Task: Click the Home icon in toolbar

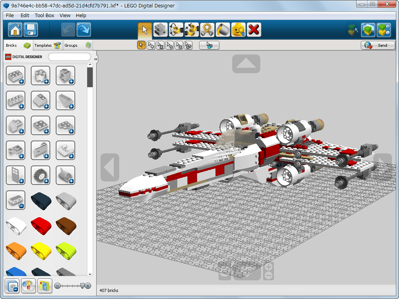Action: 15,30
